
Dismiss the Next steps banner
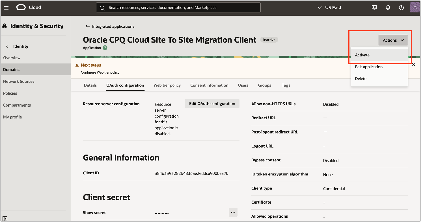[x=413, y=65]
